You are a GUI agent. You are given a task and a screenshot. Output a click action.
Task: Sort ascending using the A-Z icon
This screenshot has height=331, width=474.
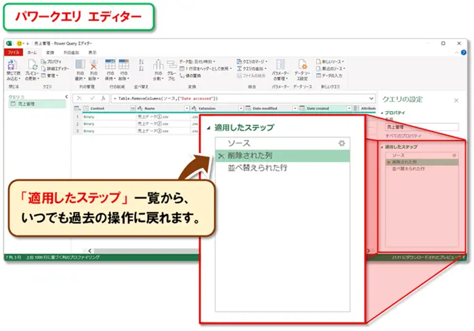click(141, 62)
